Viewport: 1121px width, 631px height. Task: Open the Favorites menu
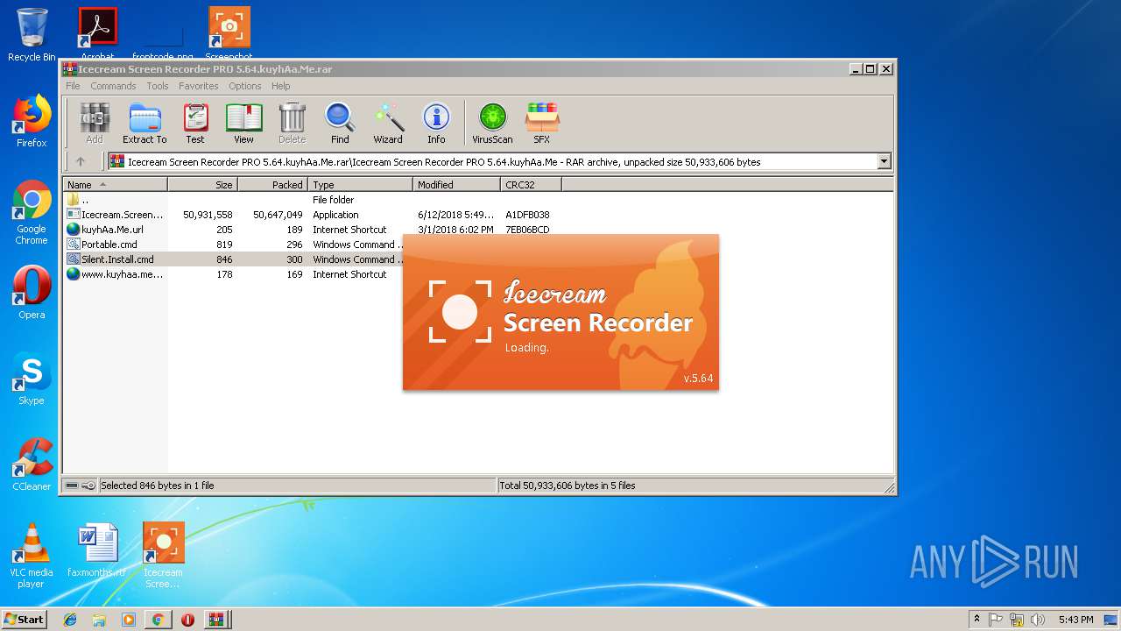click(x=199, y=86)
